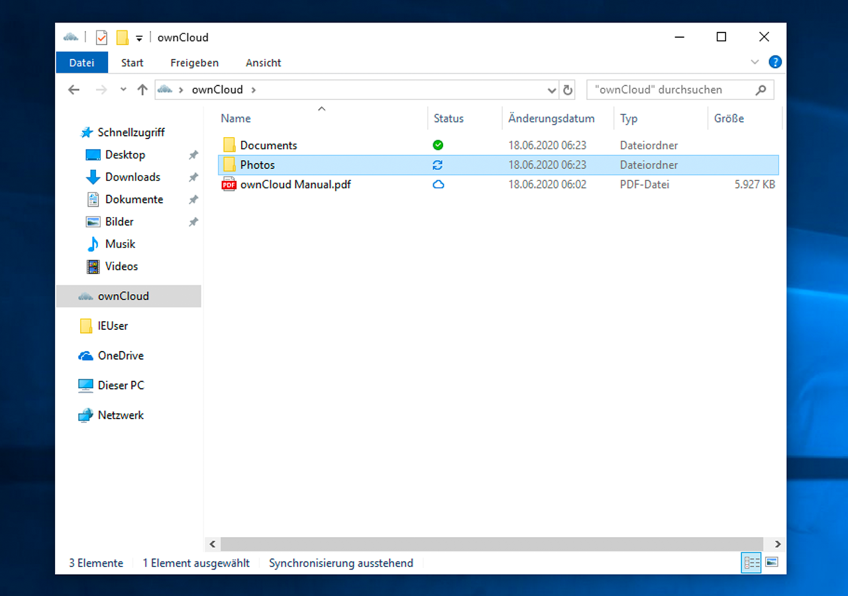Click the Documents date 18.06.2020 06:23
Image resolution: width=848 pixels, height=596 pixels.
click(x=547, y=145)
